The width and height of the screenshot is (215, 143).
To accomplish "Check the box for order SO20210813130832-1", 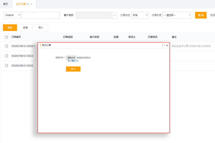I will 7,46.
